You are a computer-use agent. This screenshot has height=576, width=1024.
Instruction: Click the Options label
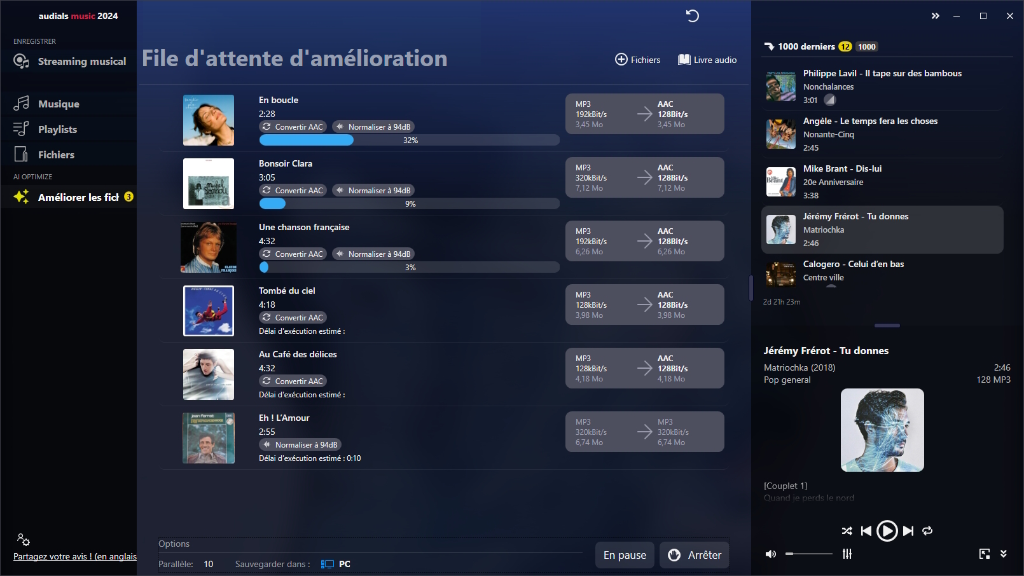[x=174, y=544]
